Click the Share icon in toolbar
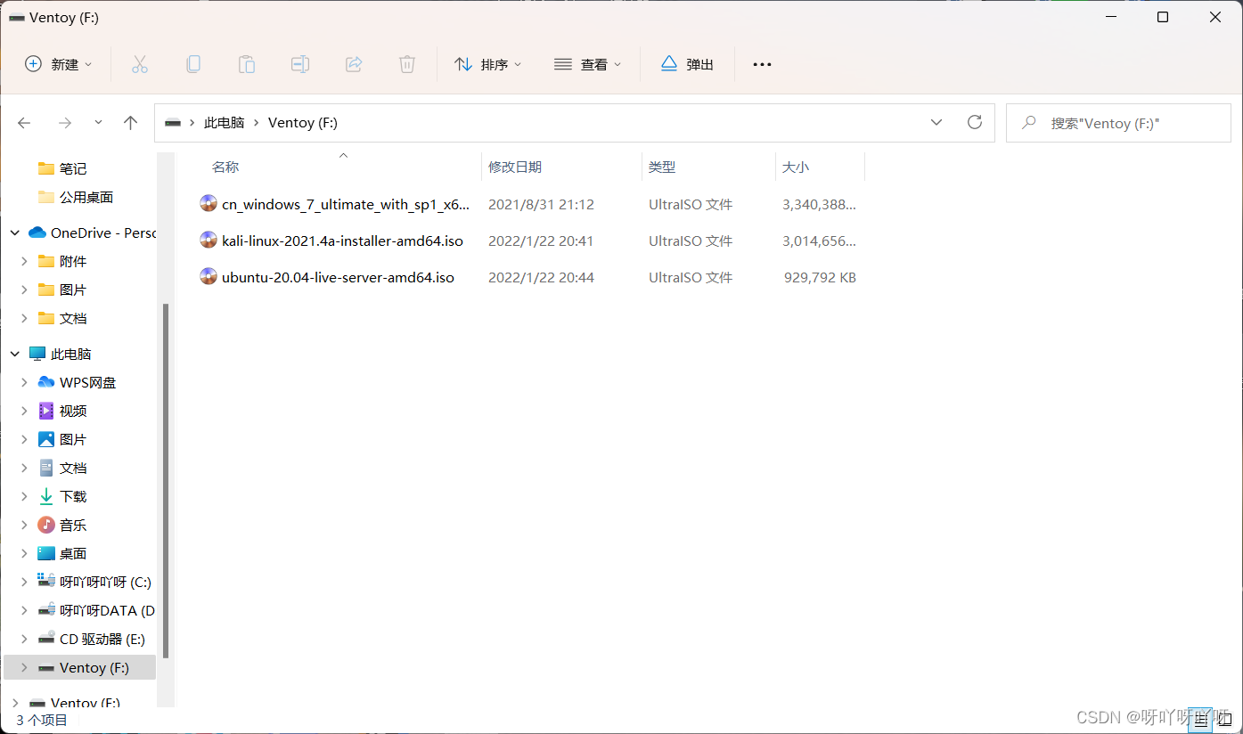This screenshot has width=1243, height=734. pyautogui.click(x=354, y=64)
